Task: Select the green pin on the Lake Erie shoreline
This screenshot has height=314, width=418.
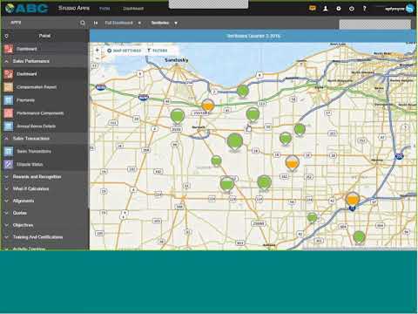Action: pyautogui.click(x=243, y=91)
